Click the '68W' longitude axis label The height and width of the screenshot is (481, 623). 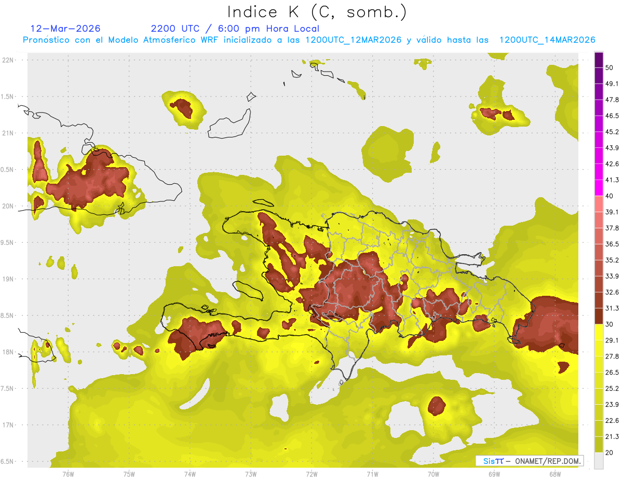point(555,474)
